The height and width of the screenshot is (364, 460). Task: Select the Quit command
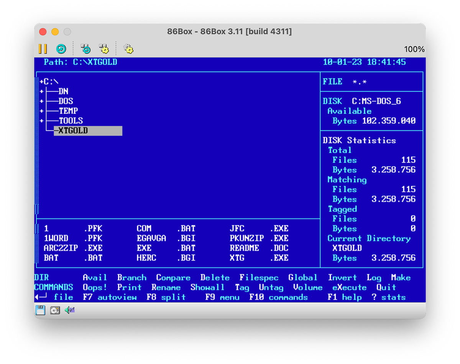386,287
